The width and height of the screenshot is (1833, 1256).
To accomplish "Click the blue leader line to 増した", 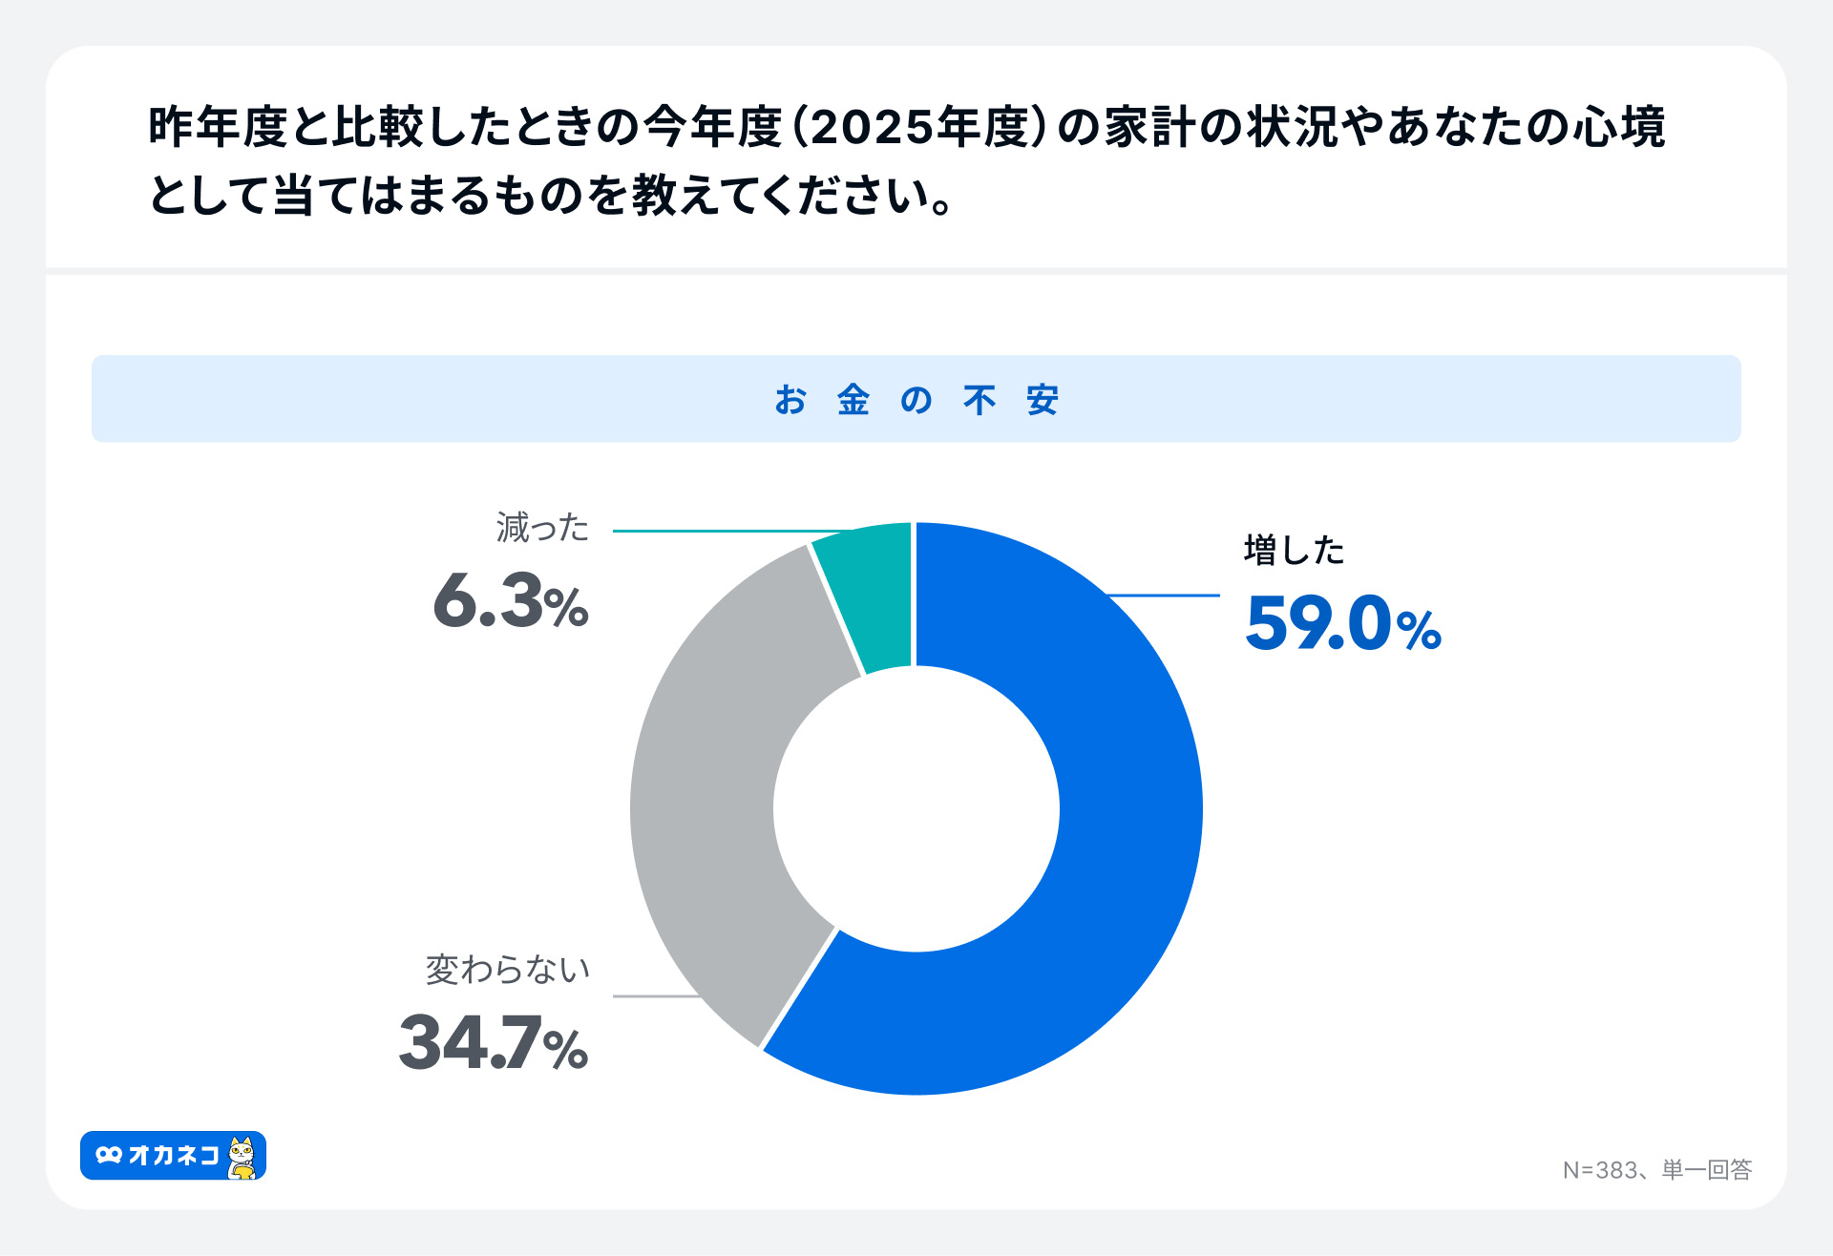I will [1165, 596].
